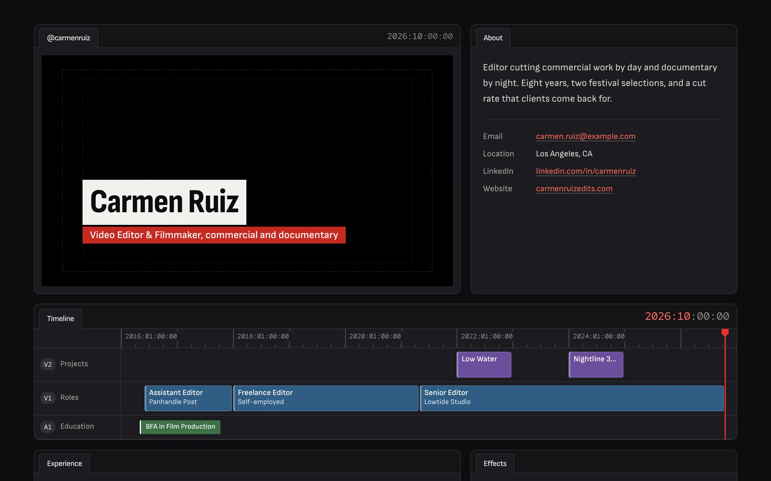Click the Location field label
Image resolution: width=771 pixels, height=481 pixels.
pos(498,154)
